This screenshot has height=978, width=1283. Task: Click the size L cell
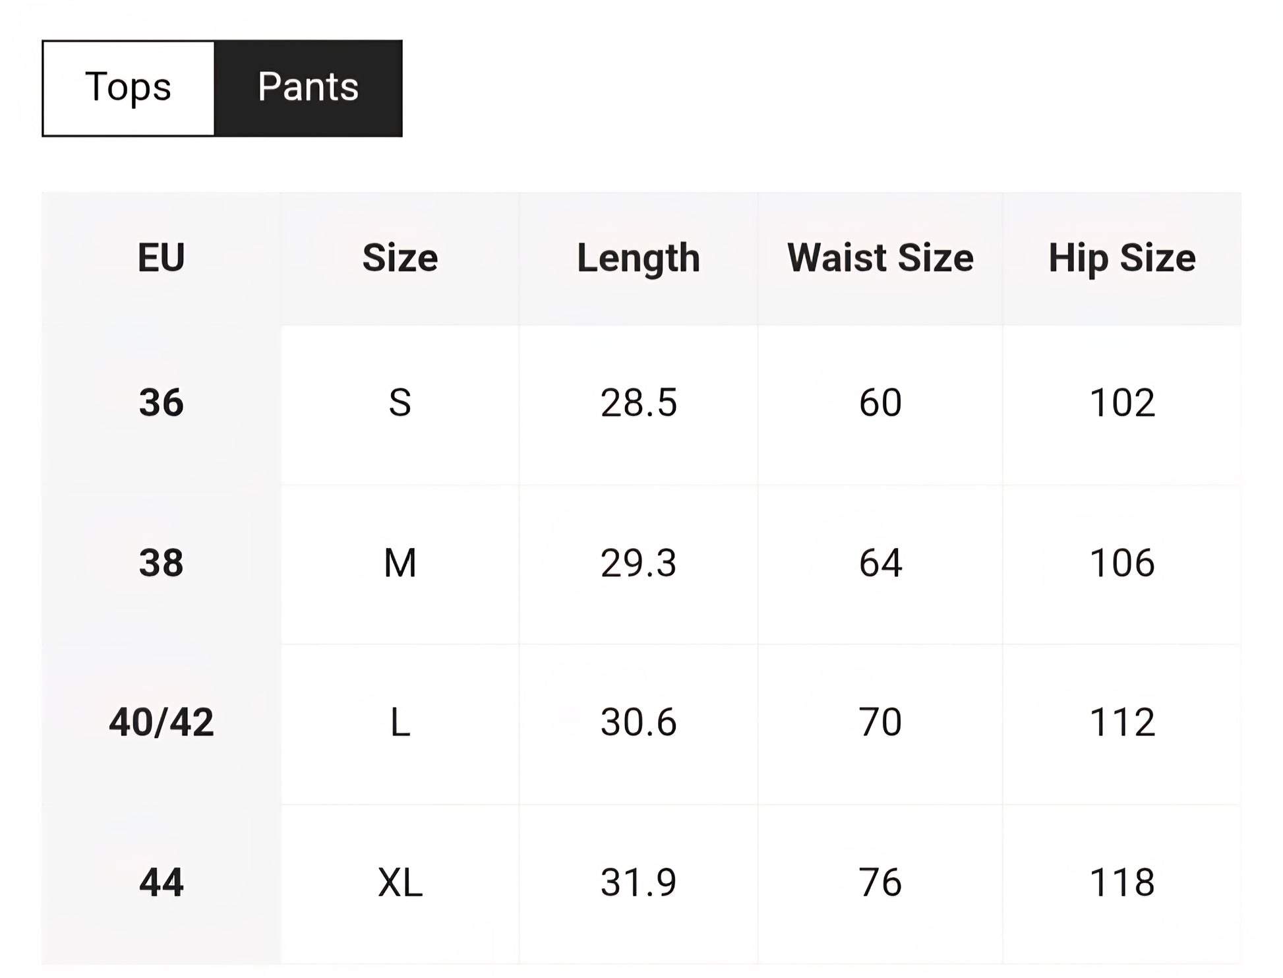point(400,723)
